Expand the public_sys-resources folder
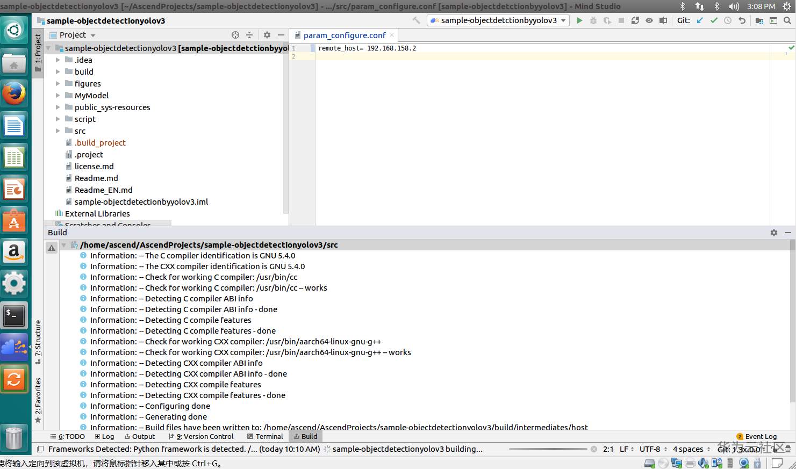 (58, 107)
